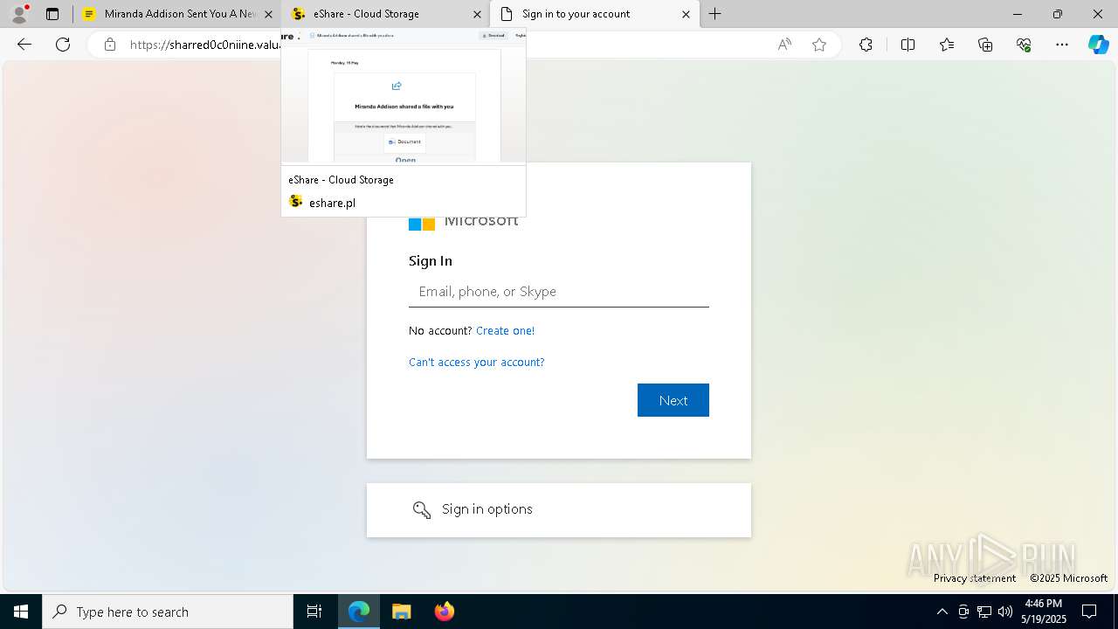Switch to Miranda Addison Sent You tab
Image resolution: width=1118 pixels, height=629 pixels.
(x=179, y=14)
